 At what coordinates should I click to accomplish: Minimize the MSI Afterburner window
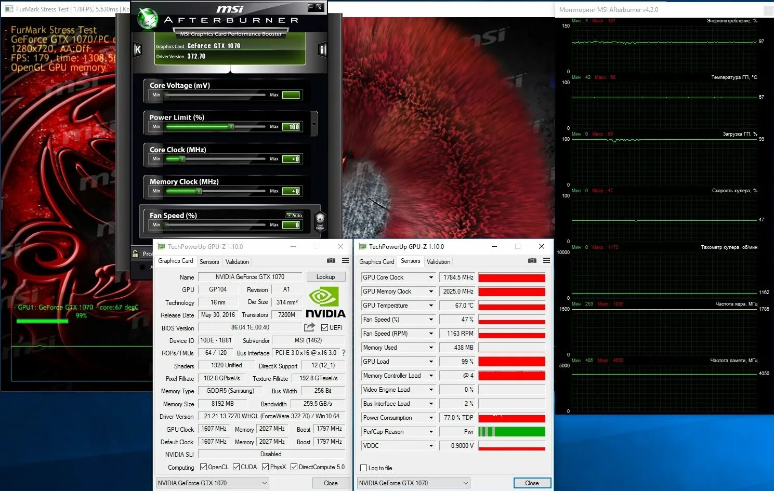click(x=311, y=7)
